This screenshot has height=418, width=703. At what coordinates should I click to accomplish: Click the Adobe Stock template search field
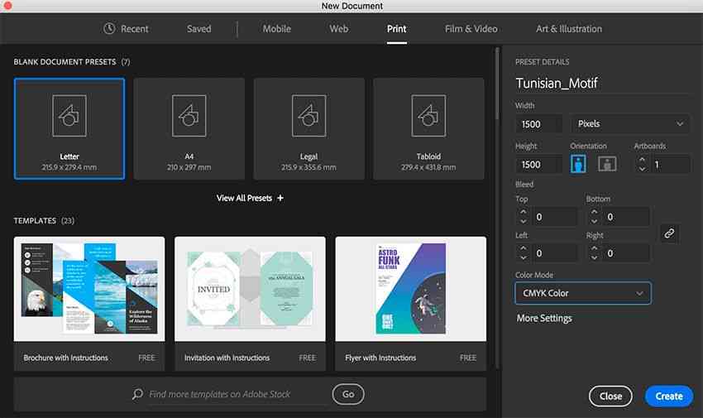click(237, 394)
